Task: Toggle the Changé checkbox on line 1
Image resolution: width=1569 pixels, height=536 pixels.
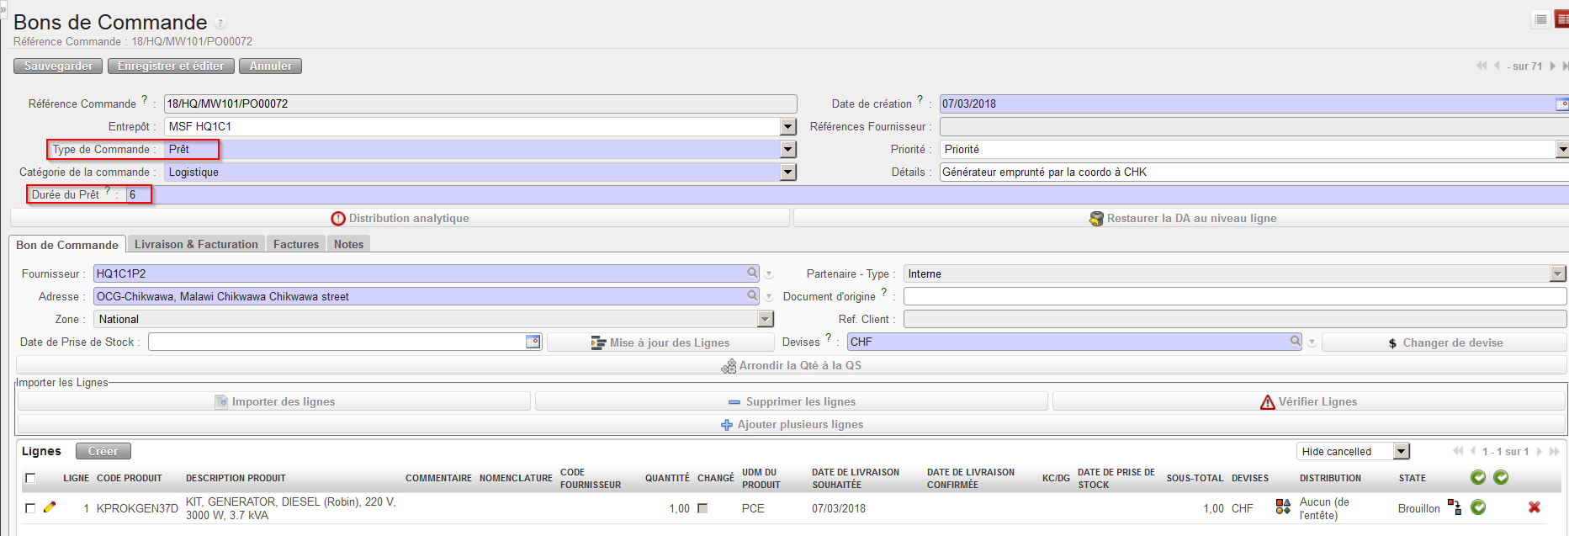Action: 702,508
